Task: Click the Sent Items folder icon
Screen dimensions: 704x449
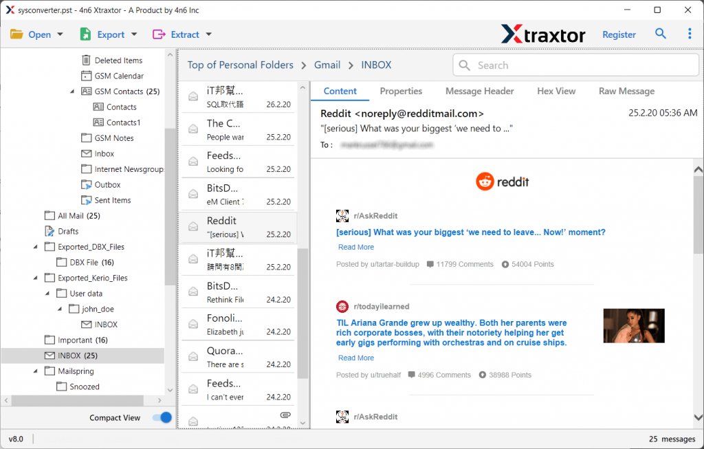Action: click(86, 200)
